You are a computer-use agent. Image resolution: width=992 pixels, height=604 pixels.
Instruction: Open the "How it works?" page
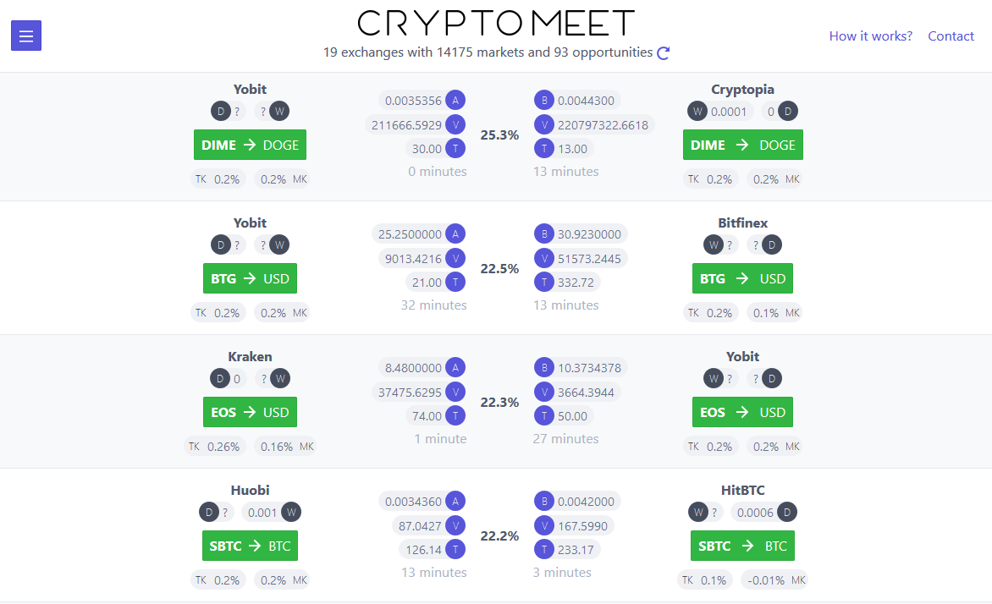click(871, 36)
